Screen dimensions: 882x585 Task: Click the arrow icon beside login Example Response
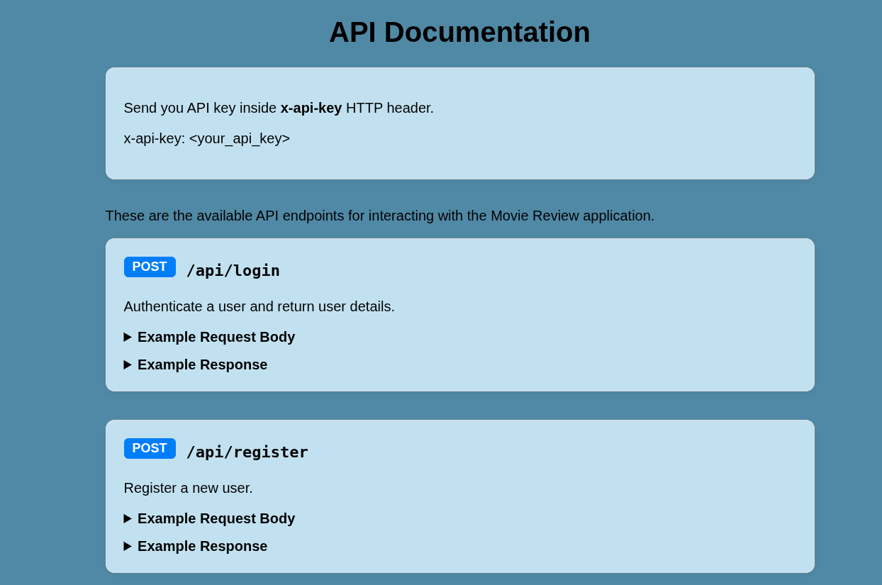click(128, 365)
